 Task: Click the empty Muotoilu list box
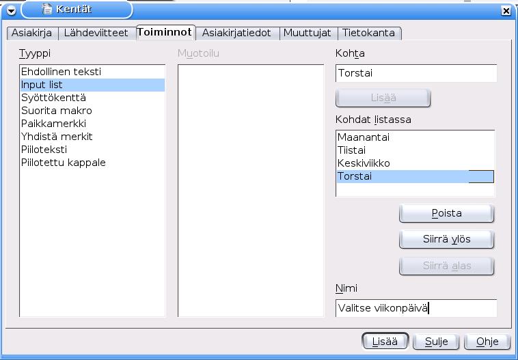point(251,191)
